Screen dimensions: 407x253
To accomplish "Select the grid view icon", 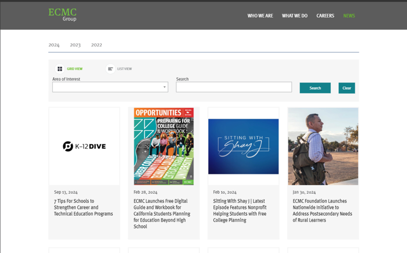I will [60, 69].
